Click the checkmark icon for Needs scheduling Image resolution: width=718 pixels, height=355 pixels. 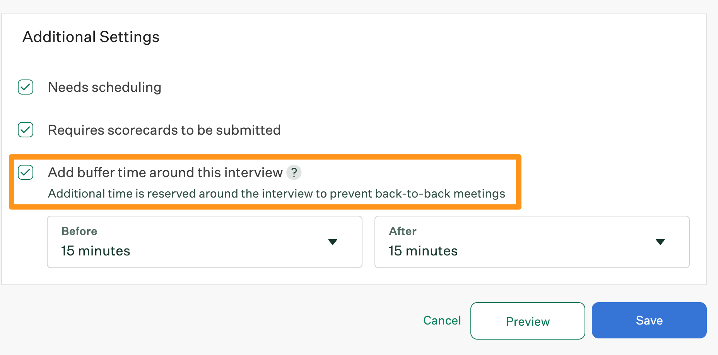[x=25, y=87]
